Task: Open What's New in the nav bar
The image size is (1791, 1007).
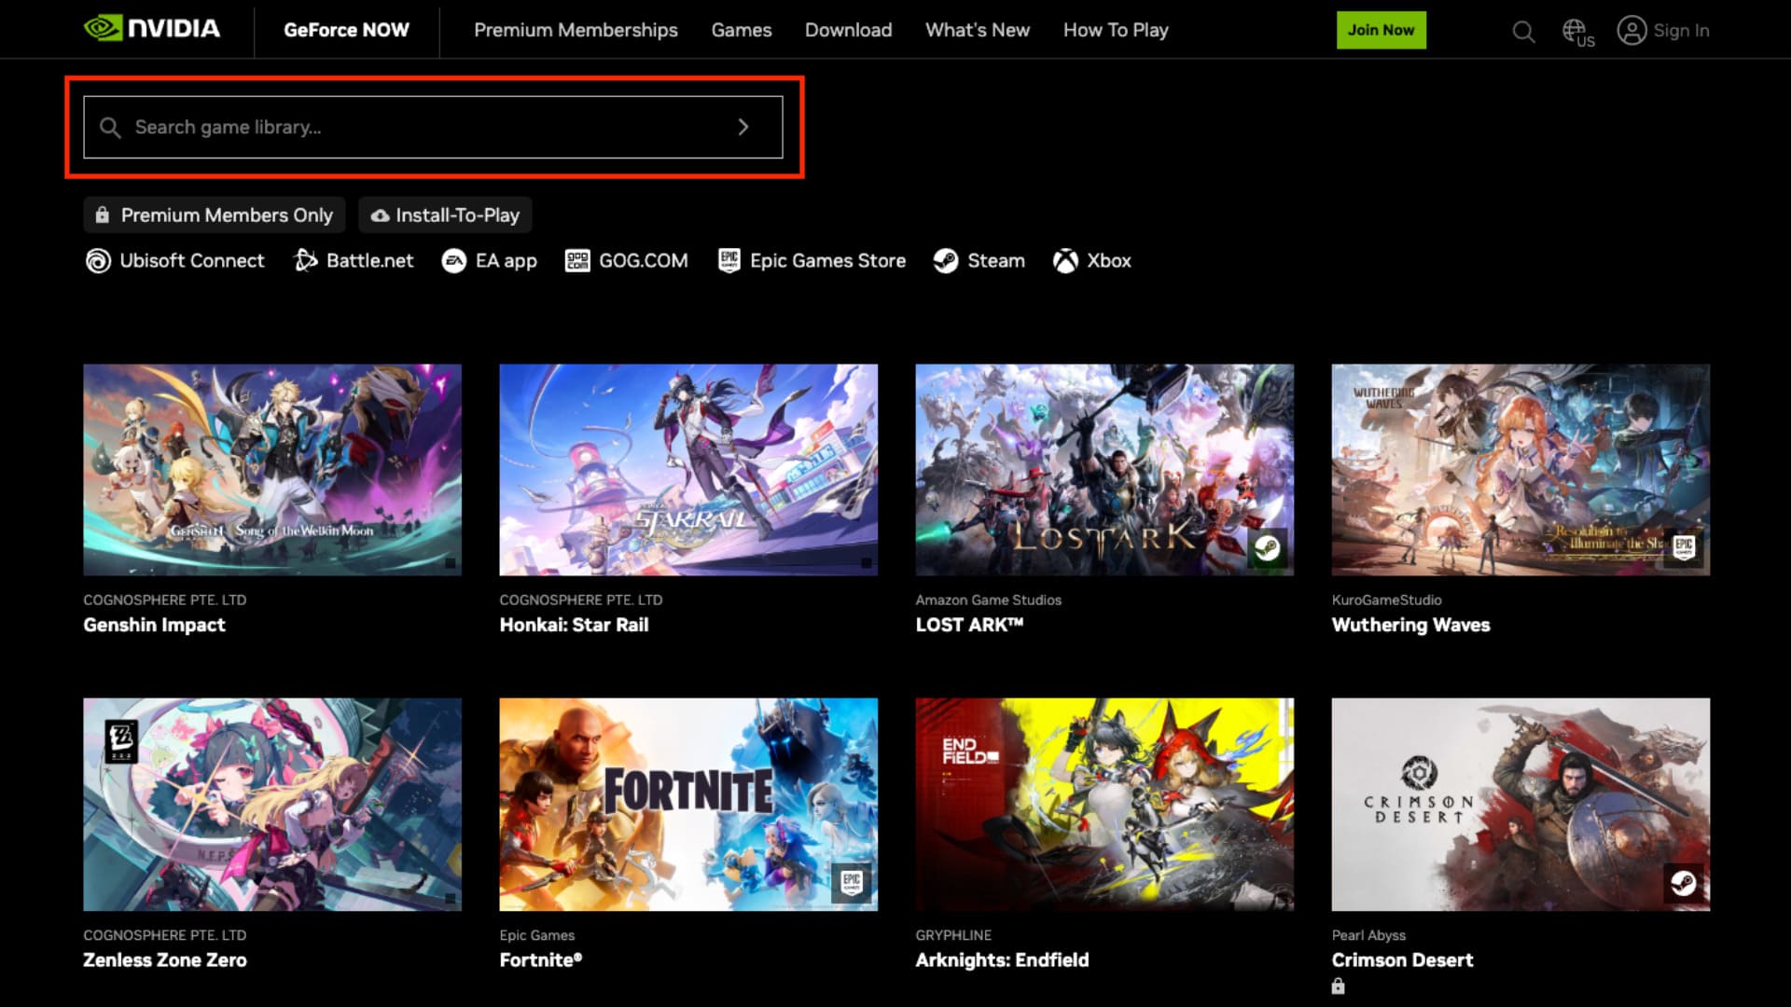Action: [978, 30]
